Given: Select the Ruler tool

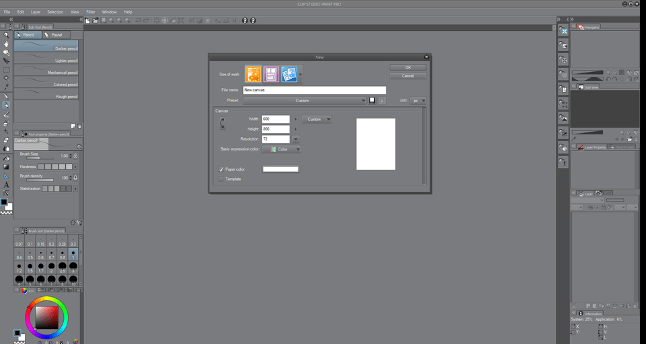Looking at the screenshot, I should point(6,176).
